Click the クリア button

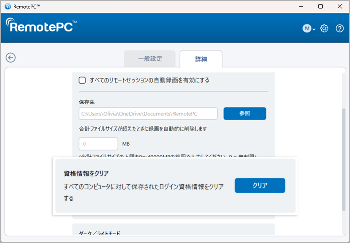tap(260, 186)
